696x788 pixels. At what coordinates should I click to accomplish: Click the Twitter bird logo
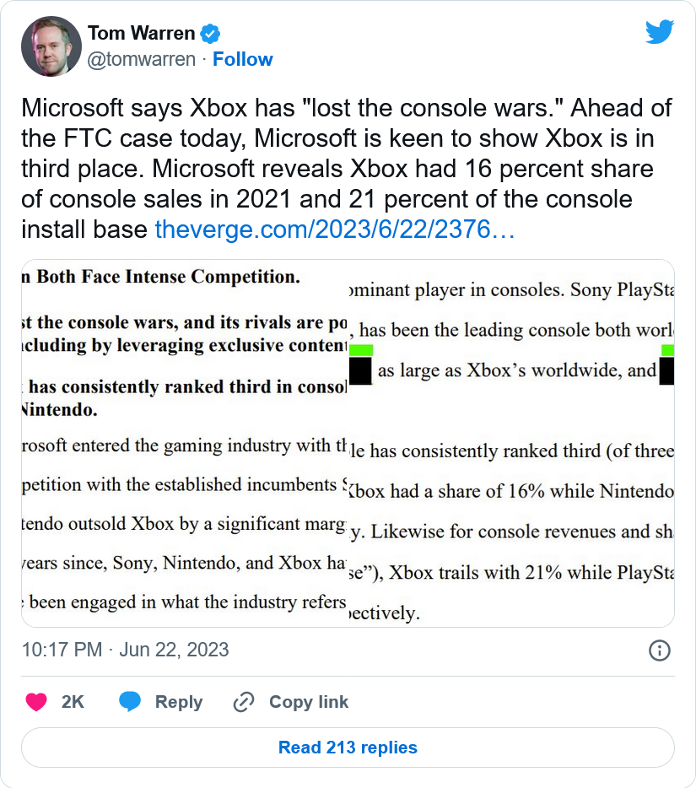pyautogui.click(x=659, y=32)
